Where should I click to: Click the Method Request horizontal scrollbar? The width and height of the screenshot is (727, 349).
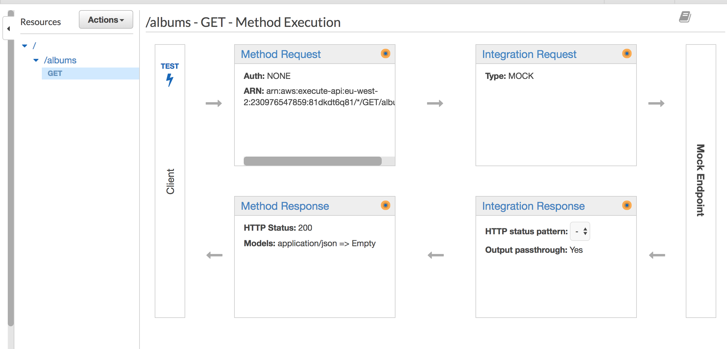(x=312, y=161)
